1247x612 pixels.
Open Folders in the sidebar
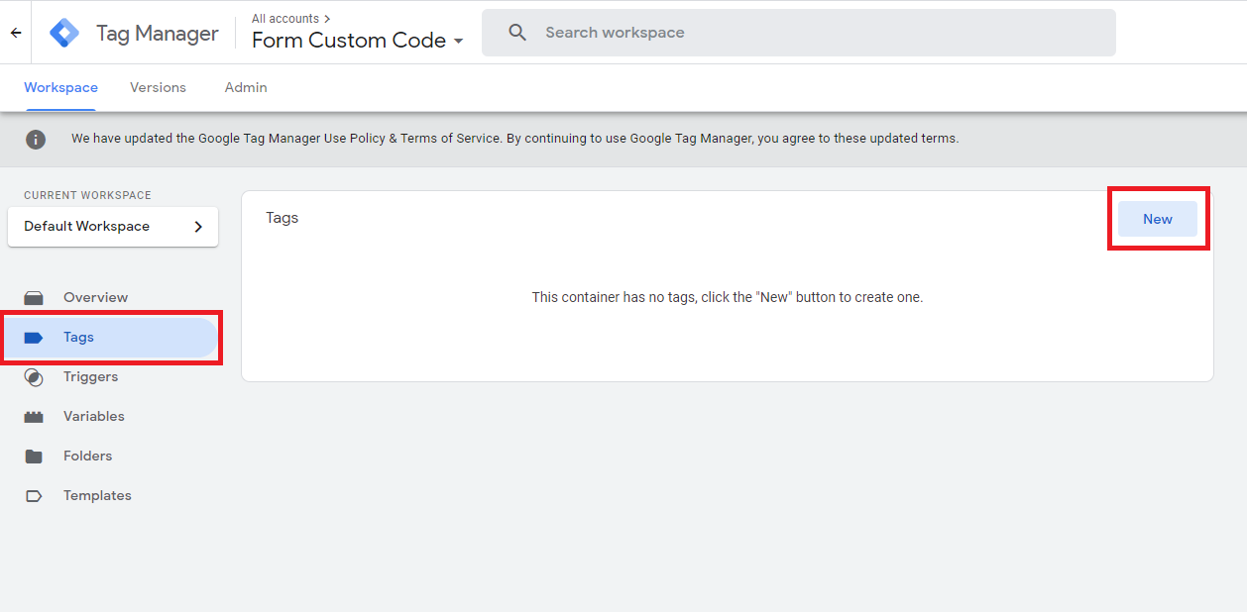coord(111,457)
